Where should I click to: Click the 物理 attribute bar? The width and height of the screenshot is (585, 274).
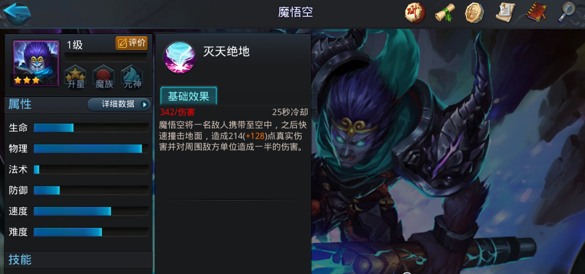(91, 148)
